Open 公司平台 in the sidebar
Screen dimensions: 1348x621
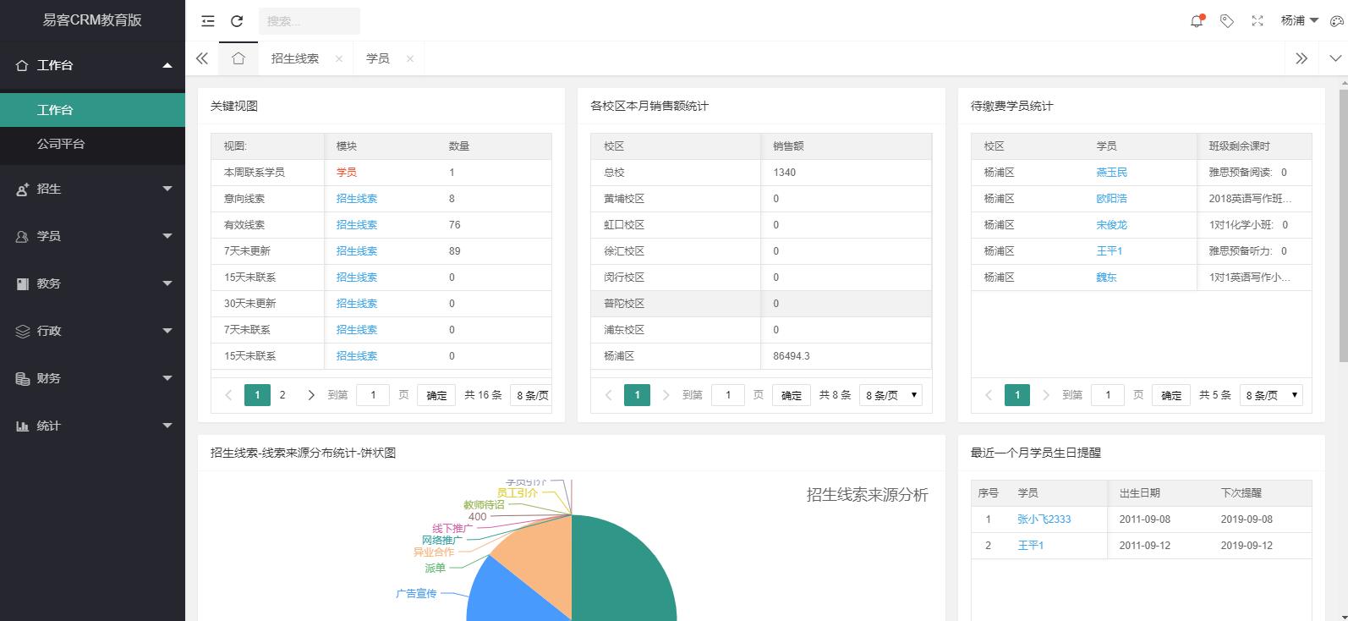[x=92, y=144]
